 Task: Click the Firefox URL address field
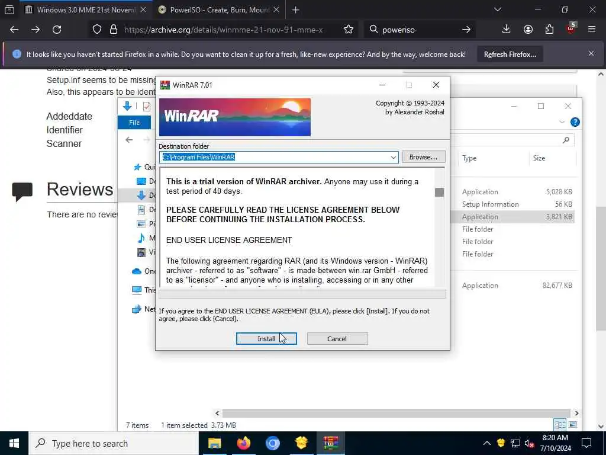223,30
